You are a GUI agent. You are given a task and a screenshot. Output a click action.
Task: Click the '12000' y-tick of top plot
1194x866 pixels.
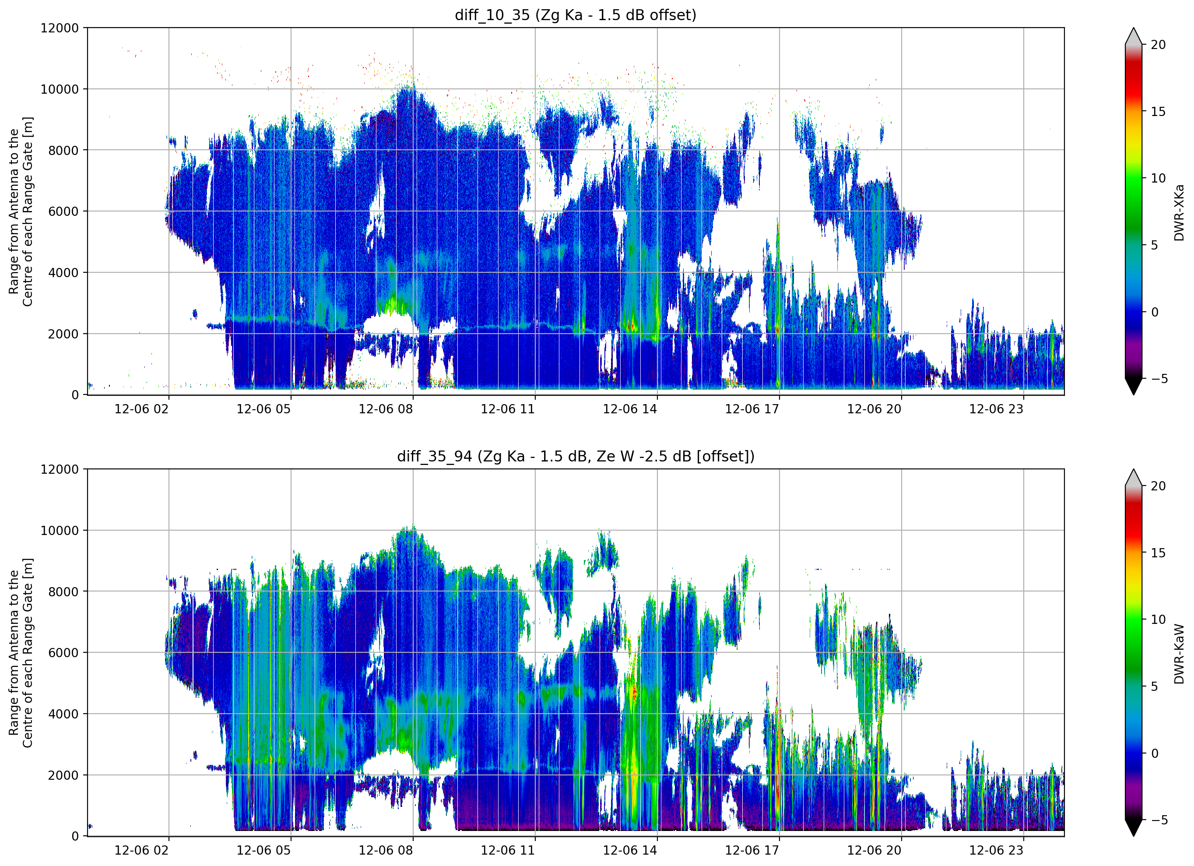60,28
